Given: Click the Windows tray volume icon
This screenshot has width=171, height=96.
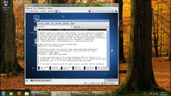Looking at the screenshot, I should 157,94.
